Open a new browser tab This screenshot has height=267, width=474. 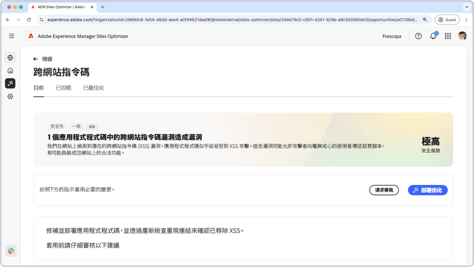pos(102,7)
